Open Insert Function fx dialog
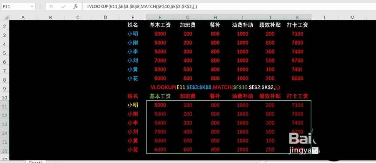This screenshot has width=376, height=163. coord(76,7)
